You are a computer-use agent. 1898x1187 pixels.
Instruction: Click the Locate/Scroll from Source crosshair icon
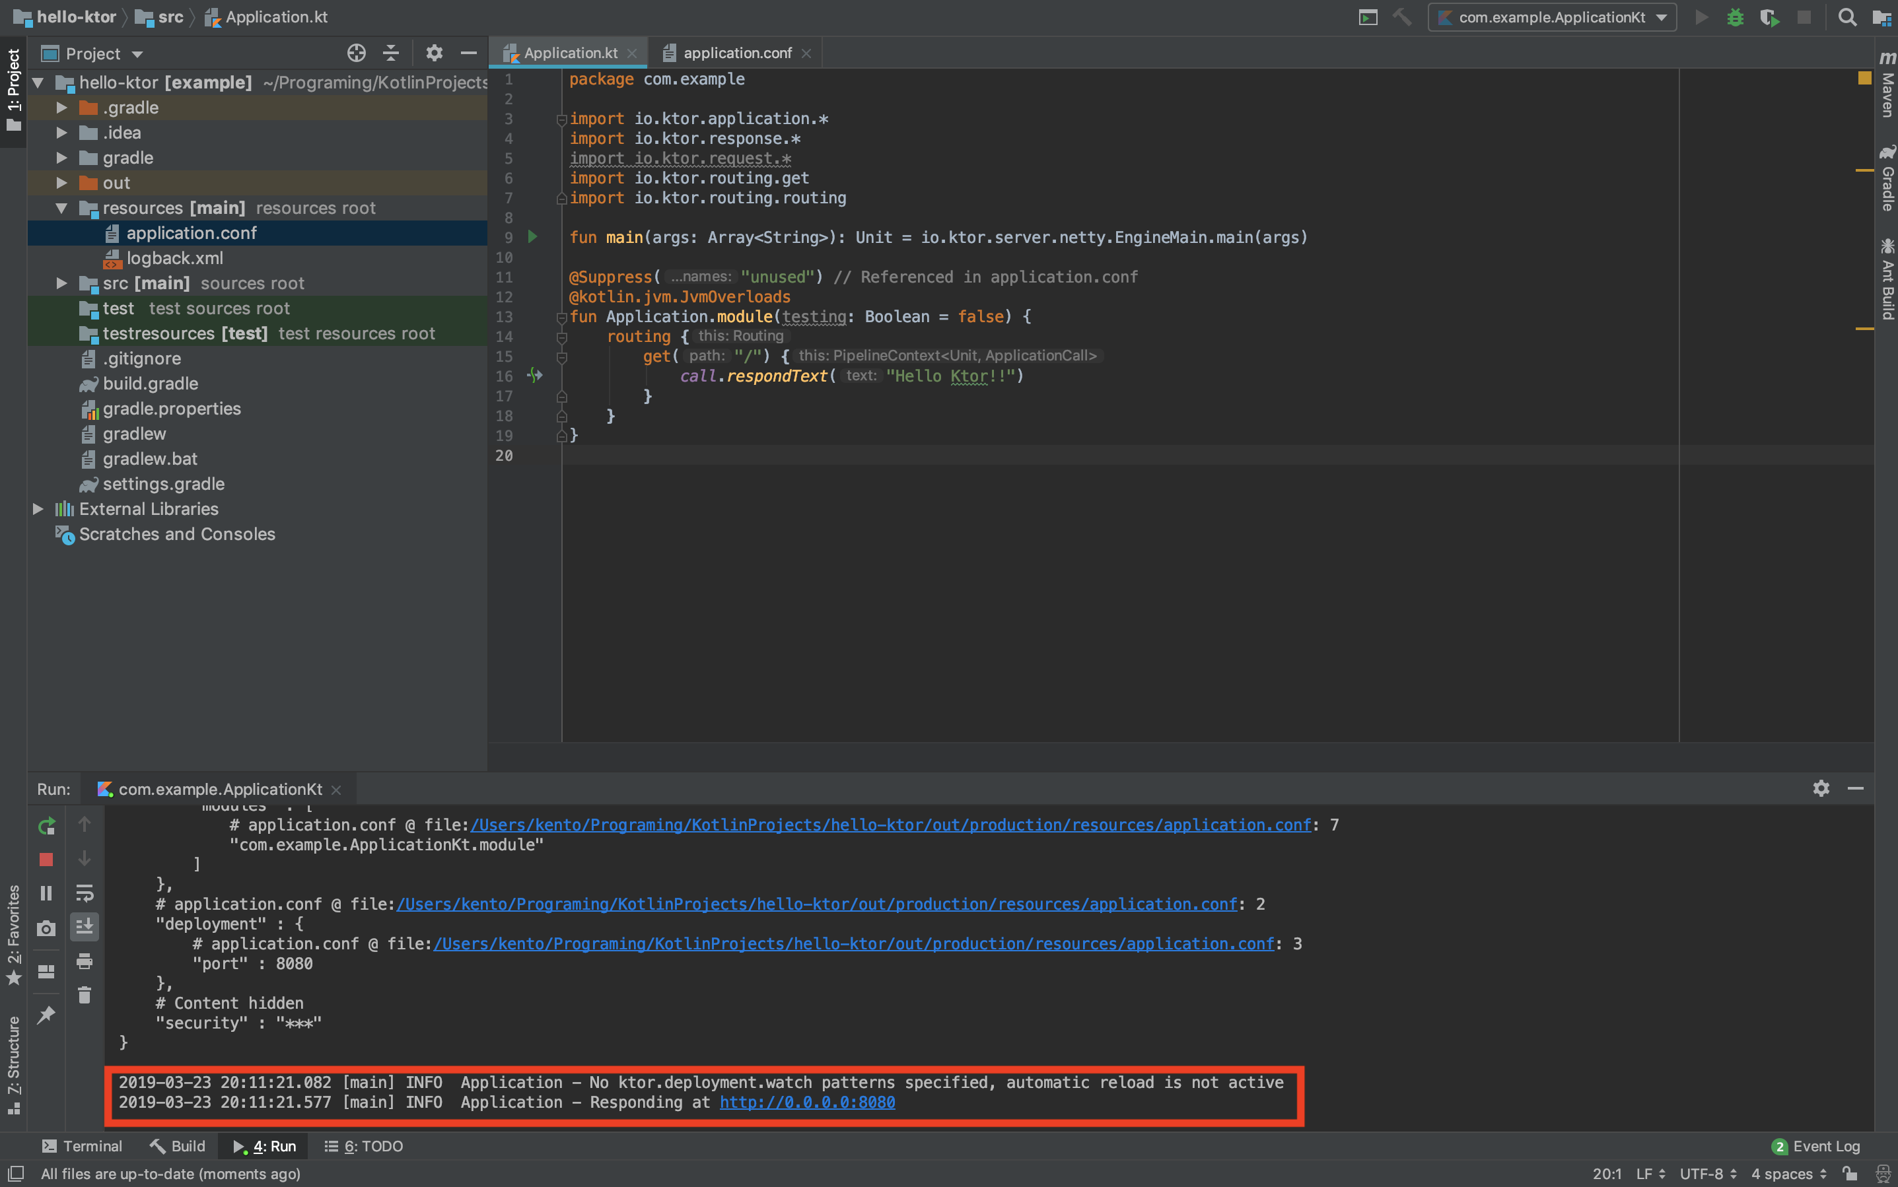(357, 53)
